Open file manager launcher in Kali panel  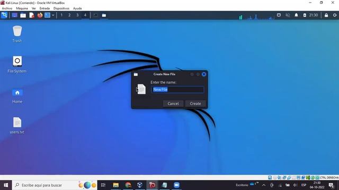click(23, 15)
